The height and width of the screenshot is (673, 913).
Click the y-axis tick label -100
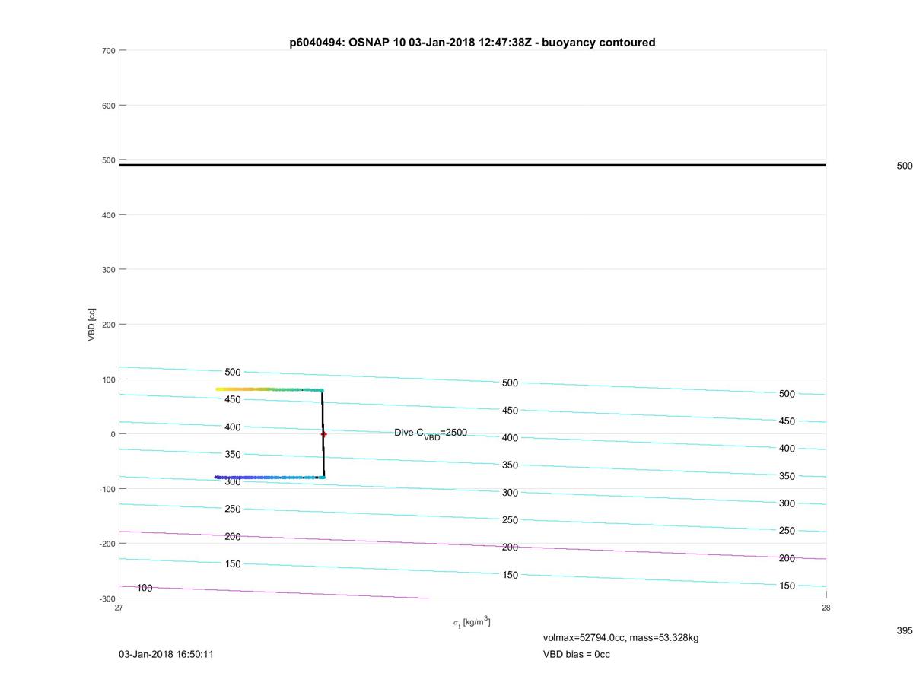(x=107, y=489)
